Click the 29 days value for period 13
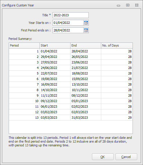Image resolution: width=143 pixels, height=165 pixels. pyautogui.click(x=117, y=118)
